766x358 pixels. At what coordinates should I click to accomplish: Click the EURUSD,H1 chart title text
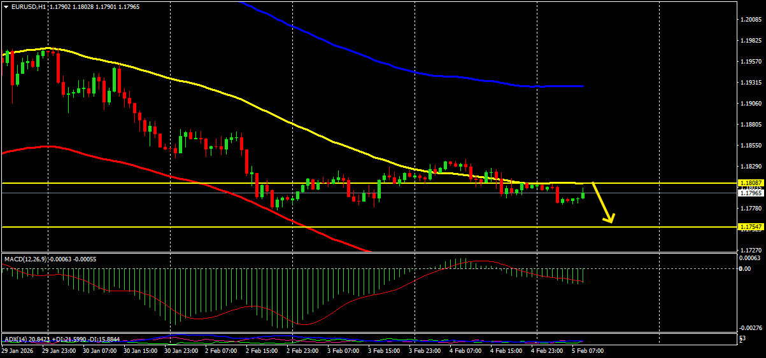click(28, 6)
